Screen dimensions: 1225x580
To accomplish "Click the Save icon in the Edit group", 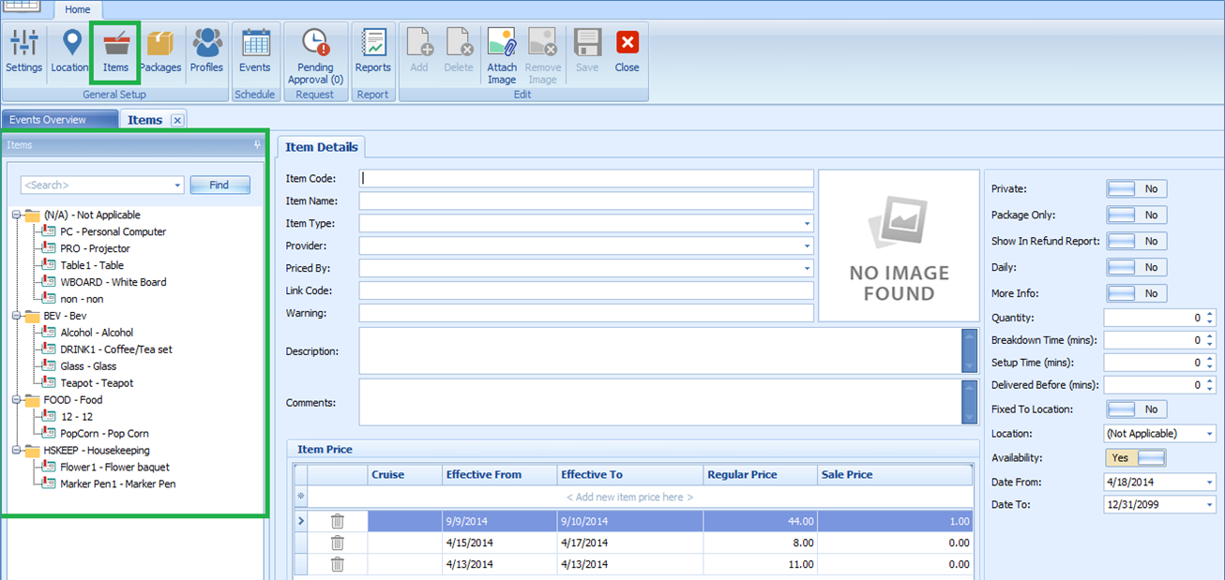I will (586, 52).
